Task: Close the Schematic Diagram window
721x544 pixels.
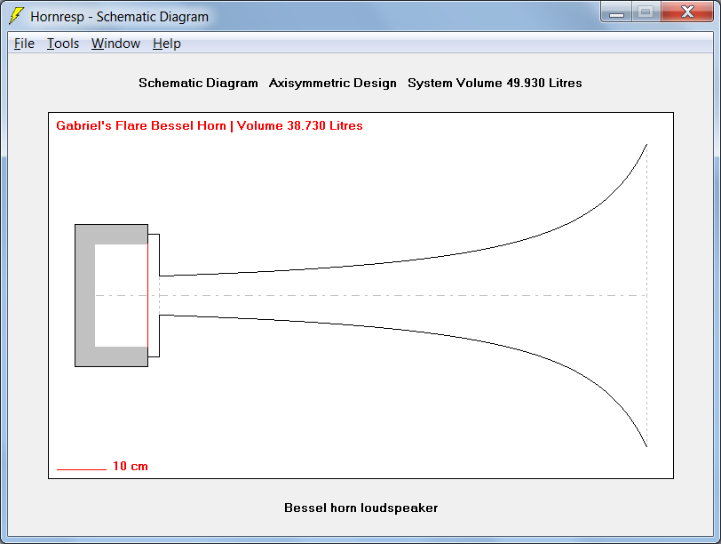Action: coord(687,12)
